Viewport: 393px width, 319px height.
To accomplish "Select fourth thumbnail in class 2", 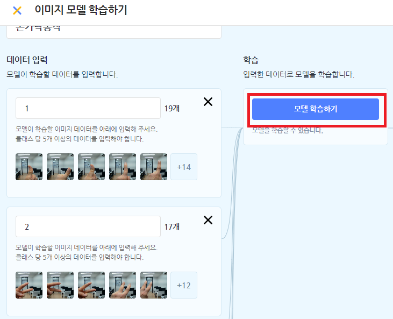I will coord(123,285).
